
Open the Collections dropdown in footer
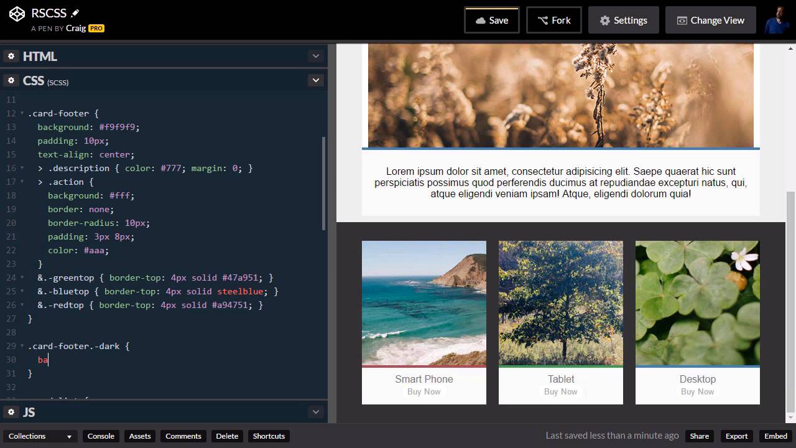pyautogui.click(x=40, y=436)
